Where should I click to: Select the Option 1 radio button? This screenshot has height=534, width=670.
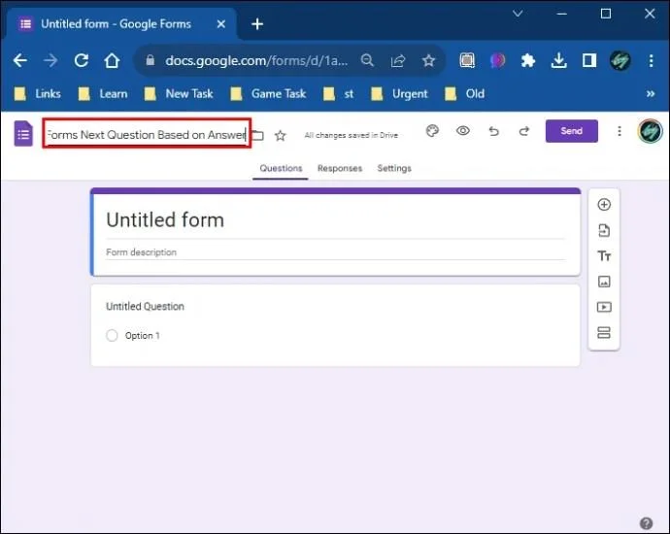[112, 335]
